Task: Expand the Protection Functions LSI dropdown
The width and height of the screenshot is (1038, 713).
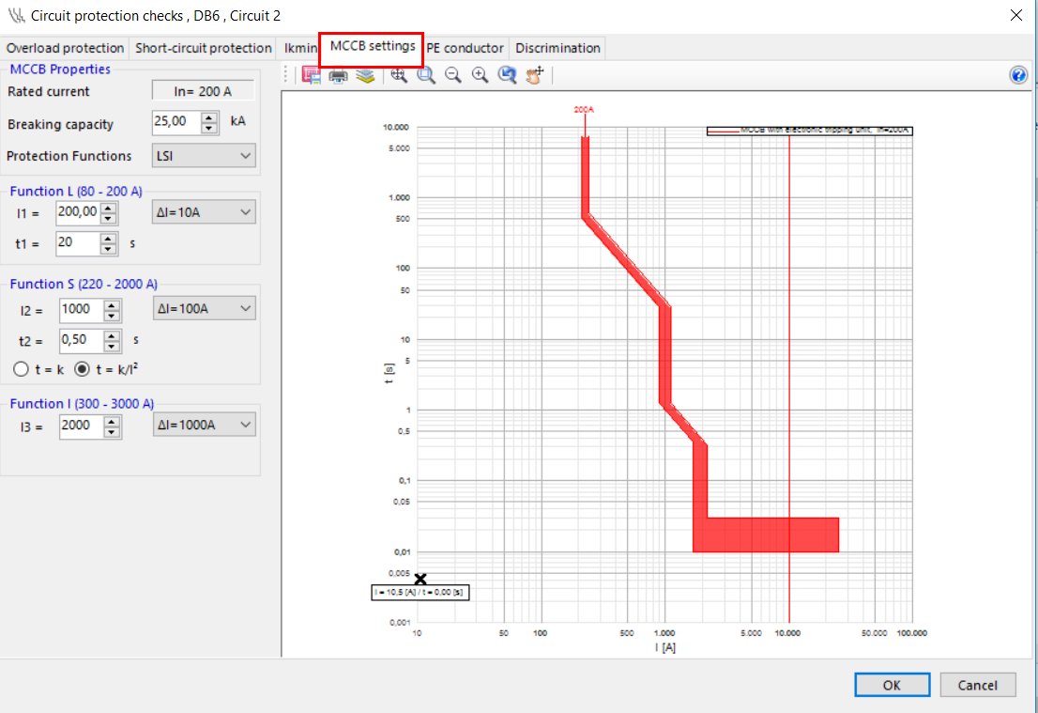Action: 204,156
